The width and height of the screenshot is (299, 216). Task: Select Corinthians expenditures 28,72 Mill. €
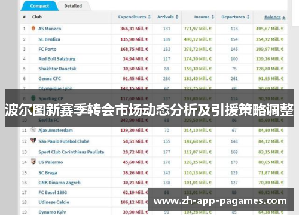coord(136,152)
